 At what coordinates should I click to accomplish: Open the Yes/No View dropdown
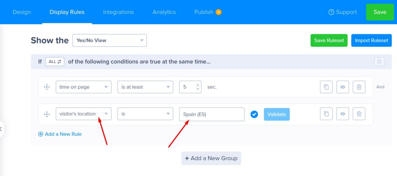coord(109,40)
